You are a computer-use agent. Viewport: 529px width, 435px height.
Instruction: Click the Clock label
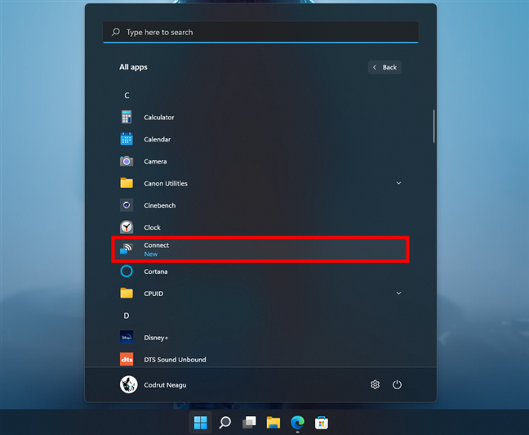(x=152, y=227)
